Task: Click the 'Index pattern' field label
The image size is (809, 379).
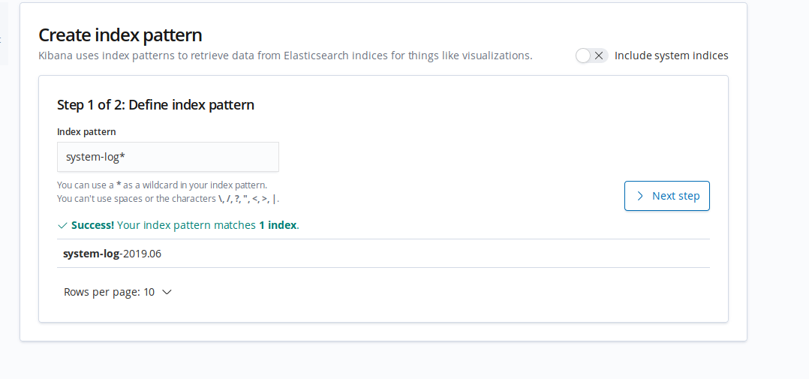Action: (86, 132)
